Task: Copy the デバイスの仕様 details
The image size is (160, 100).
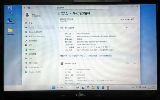Action: (127, 27)
